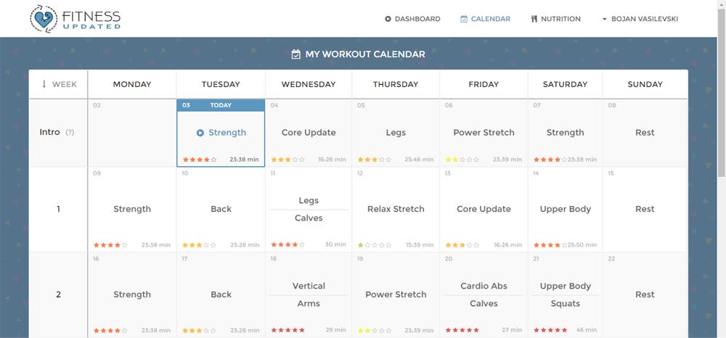Open Friday's Power Stretch workout
726x338 pixels.
click(x=484, y=133)
